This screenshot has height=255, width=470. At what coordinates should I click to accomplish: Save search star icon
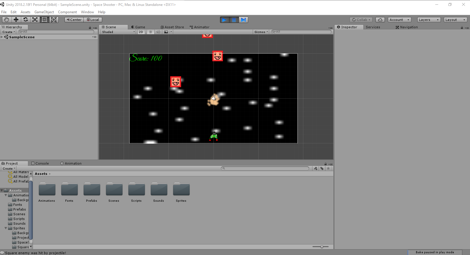pos(328,168)
